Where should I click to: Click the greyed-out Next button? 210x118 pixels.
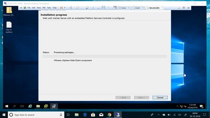coord(141,98)
